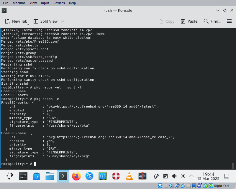Open System Settings from the taskbar

point(23,176)
